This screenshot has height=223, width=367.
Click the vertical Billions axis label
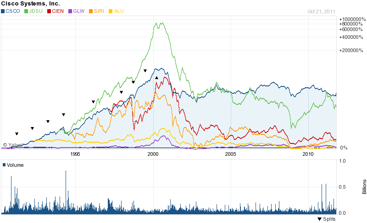click(364, 186)
